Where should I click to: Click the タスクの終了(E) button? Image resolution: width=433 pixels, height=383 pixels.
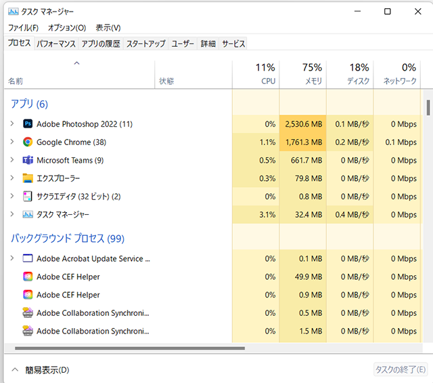pyautogui.click(x=400, y=369)
